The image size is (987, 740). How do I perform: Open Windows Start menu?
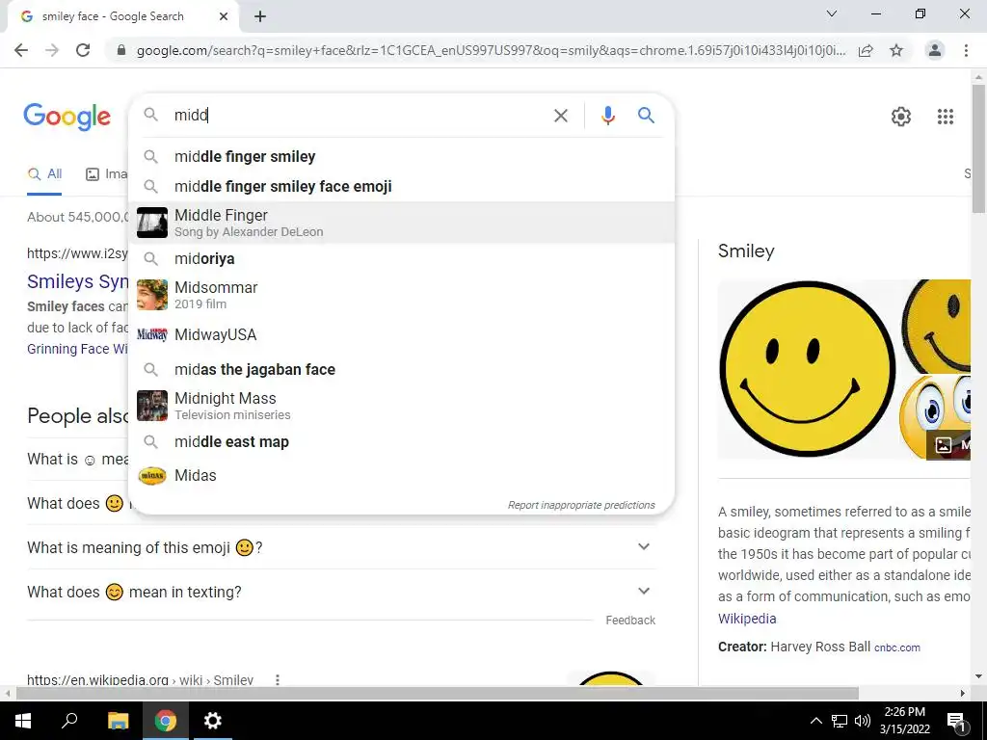23,721
